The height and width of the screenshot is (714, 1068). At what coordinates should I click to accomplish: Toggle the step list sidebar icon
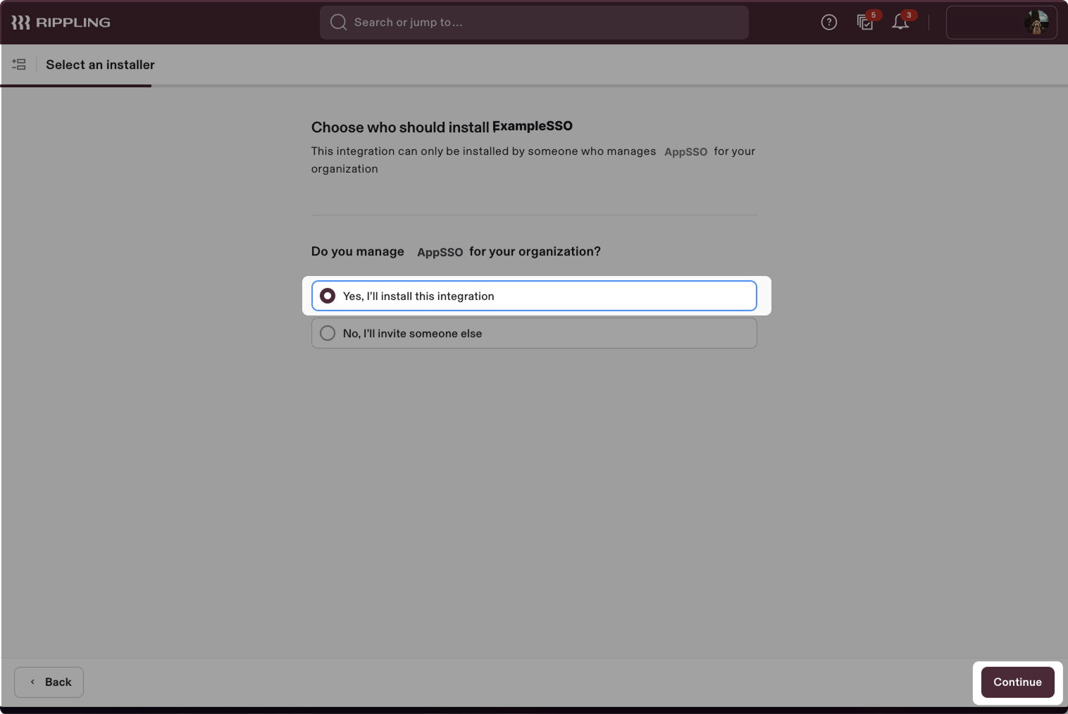click(19, 65)
